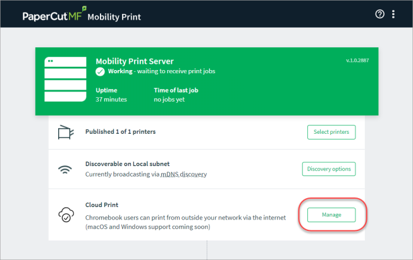Click the mDNS discovery link
The height and width of the screenshot is (260, 413).
coord(183,174)
